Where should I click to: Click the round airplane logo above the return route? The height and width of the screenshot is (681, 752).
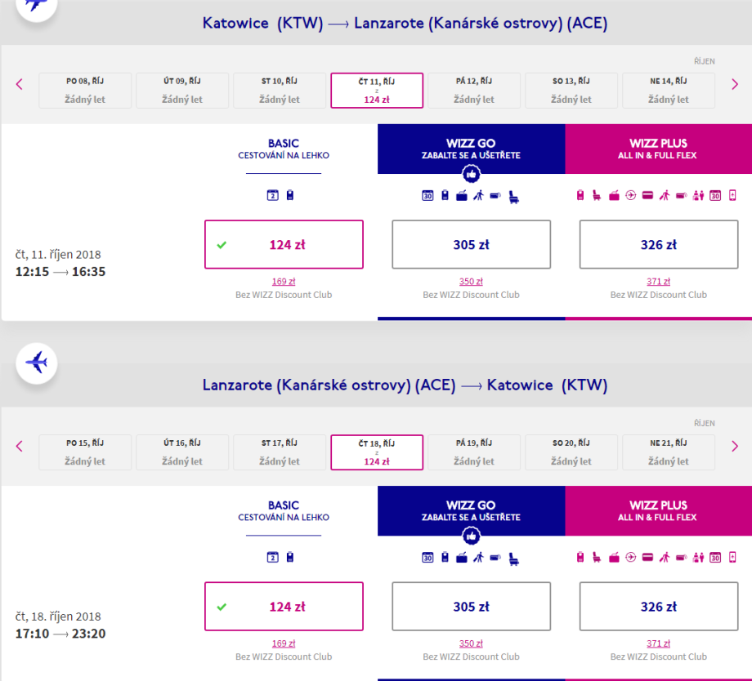pyautogui.click(x=37, y=361)
